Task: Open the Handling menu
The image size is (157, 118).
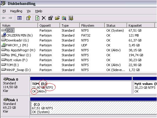Action: [x=16, y=11]
